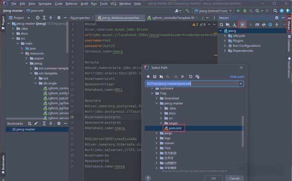Expand all in Project panel toolbar
292x181 pixels.
[x=44, y=17]
